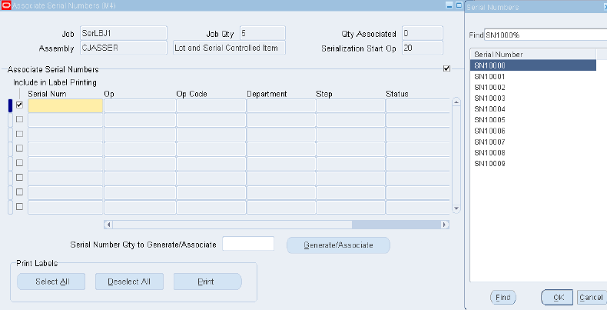Click the Oracle icon in the title bar

click(x=6, y=5)
